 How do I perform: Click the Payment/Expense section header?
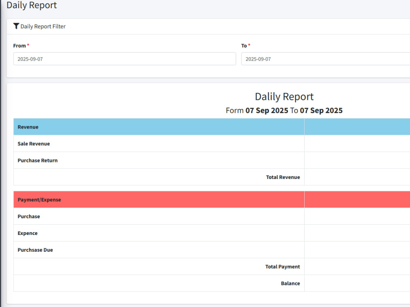point(39,200)
